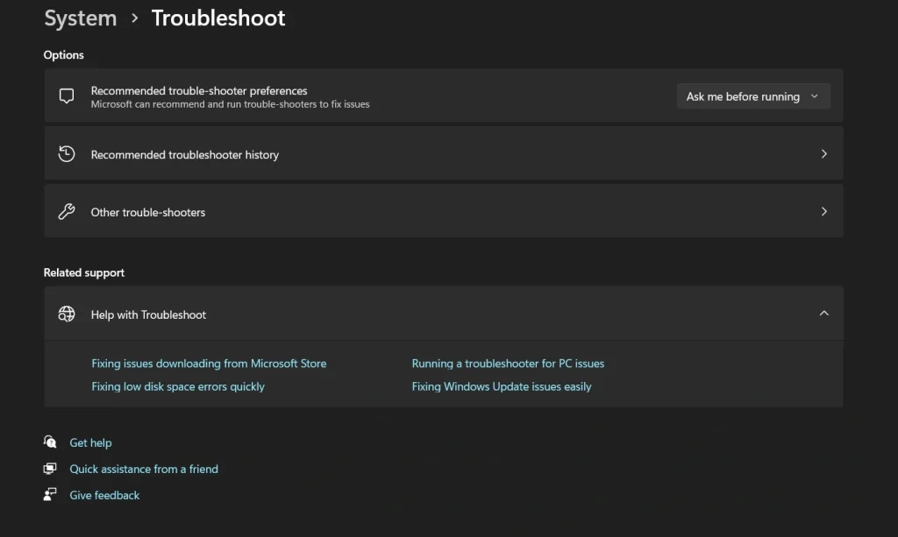
Task: Collapse the Help with Troubleshoot section
Action: (823, 314)
